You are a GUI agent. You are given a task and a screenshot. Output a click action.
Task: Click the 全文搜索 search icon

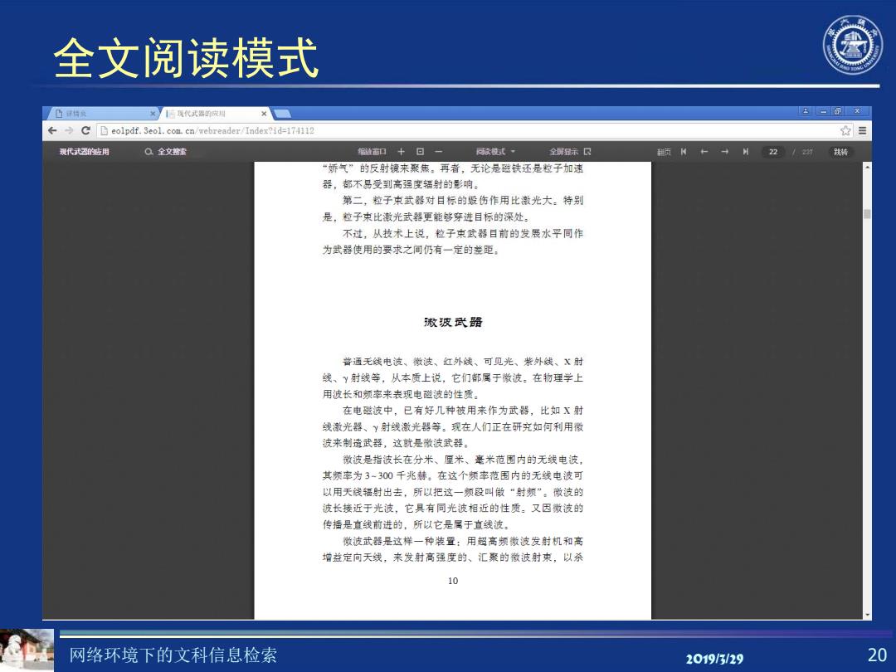click(x=149, y=152)
